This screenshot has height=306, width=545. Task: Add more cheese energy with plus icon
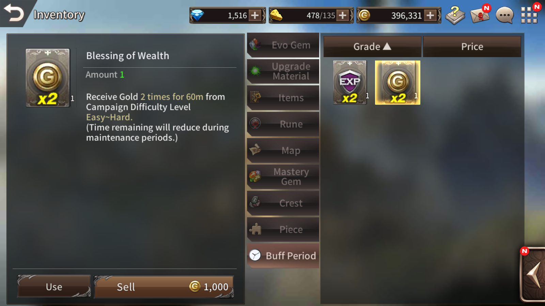343,15
